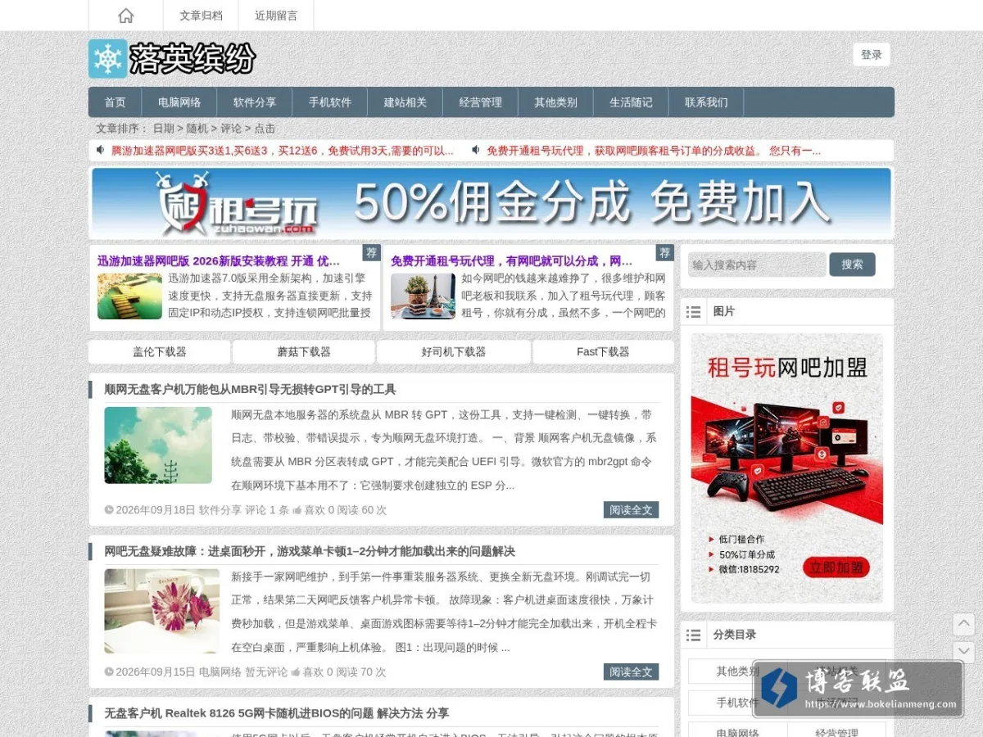Open the 好司机下载器 link
The image size is (983, 737).
[x=454, y=352]
